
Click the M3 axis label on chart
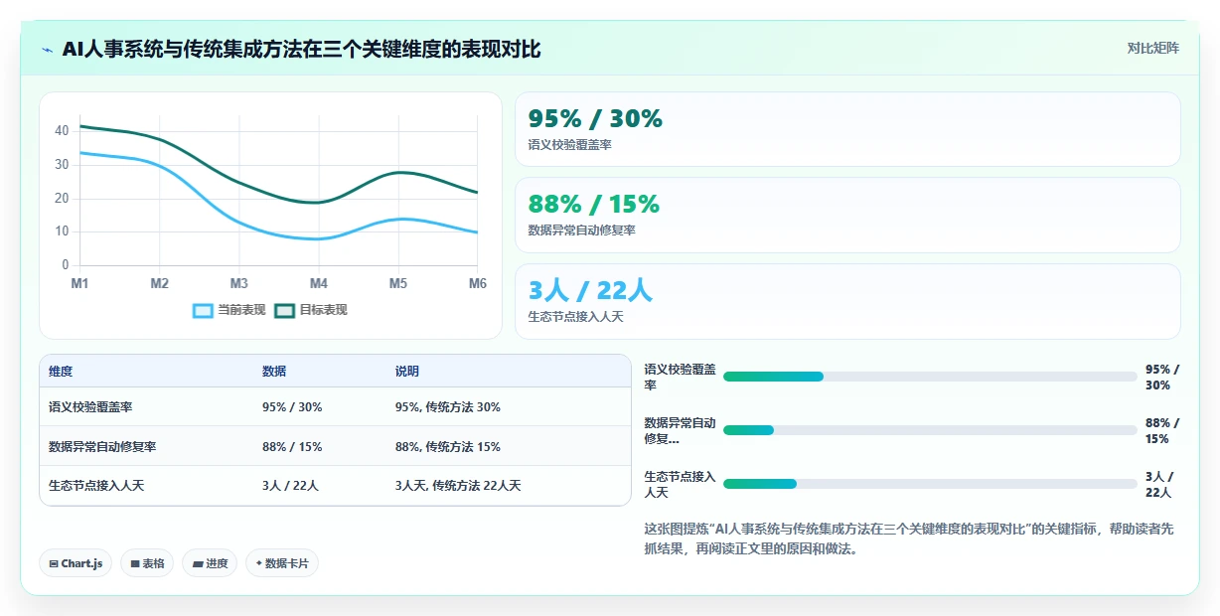coord(239,283)
